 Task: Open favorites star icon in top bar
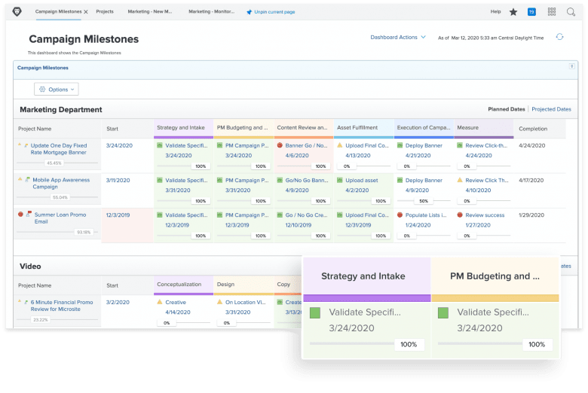coord(513,12)
